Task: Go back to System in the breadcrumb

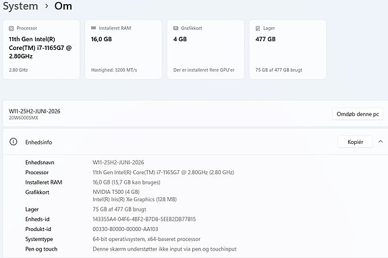Action: tap(20, 5)
